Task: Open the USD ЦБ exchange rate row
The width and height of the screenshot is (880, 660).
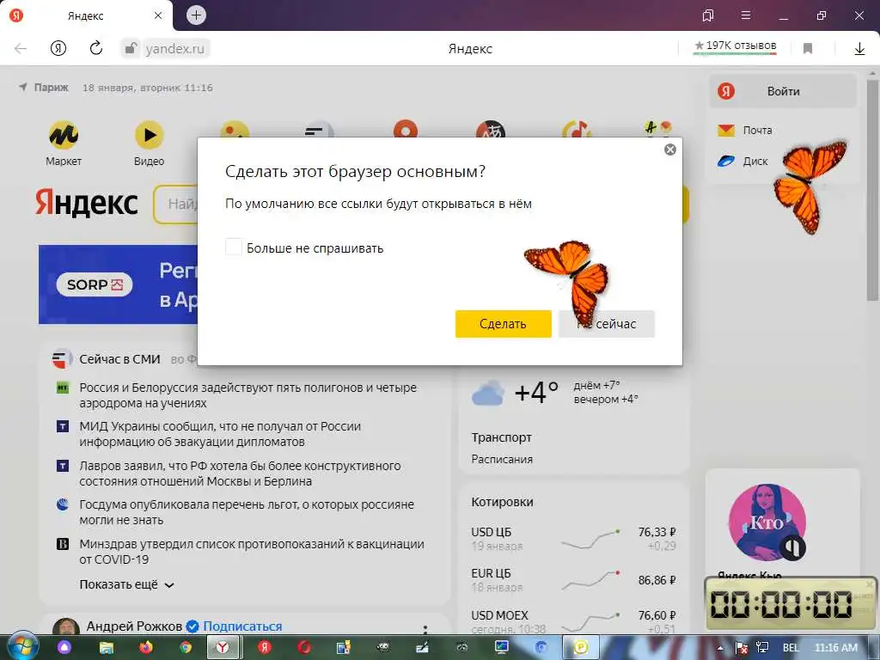Action: pos(573,538)
